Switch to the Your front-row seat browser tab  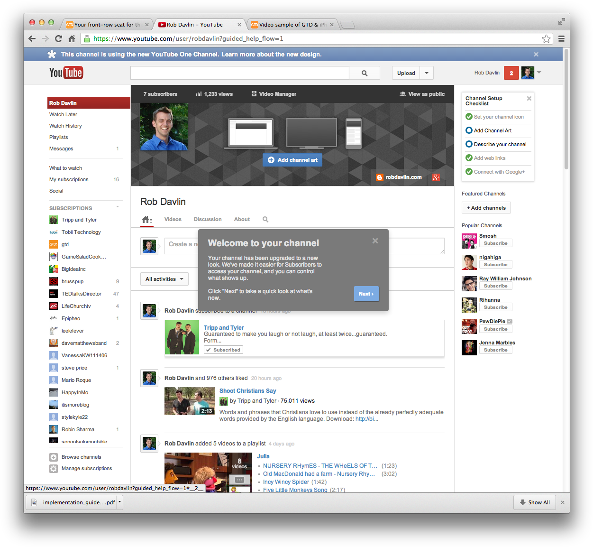[107, 25]
